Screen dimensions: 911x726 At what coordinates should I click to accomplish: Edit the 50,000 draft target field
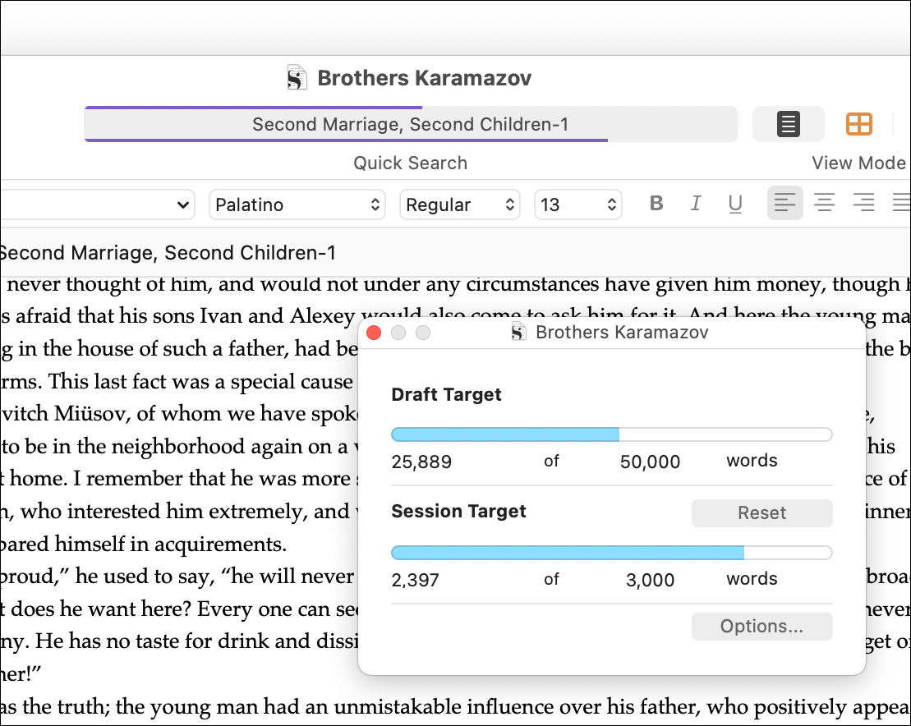650,462
